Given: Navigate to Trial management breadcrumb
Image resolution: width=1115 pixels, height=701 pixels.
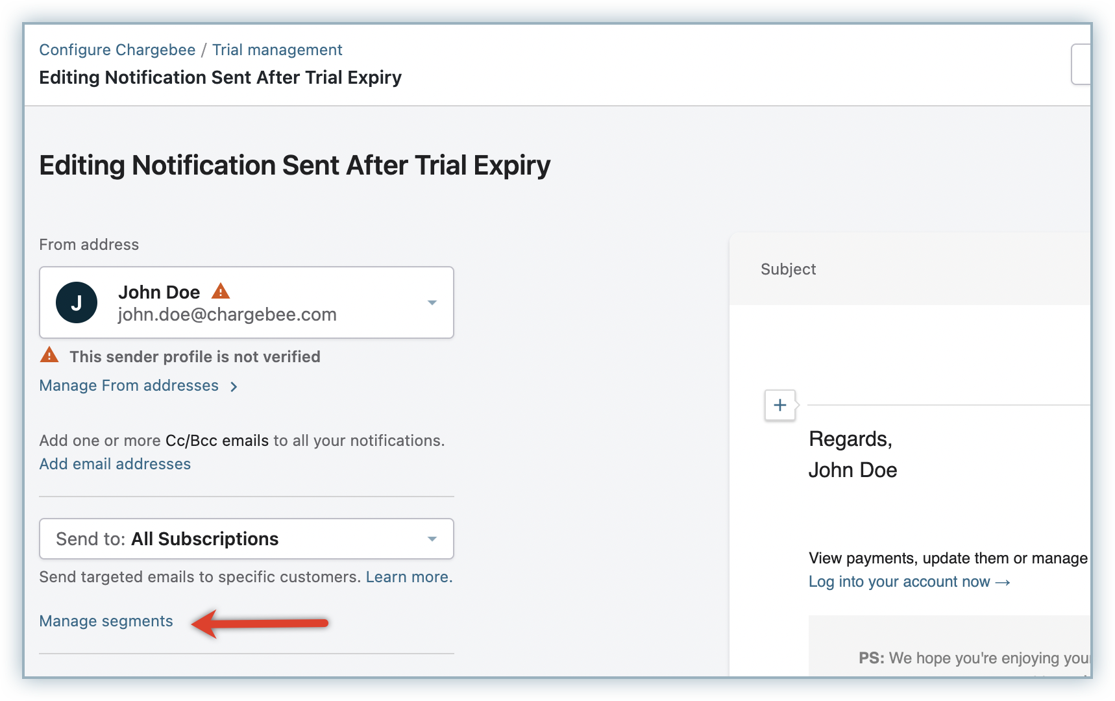Looking at the screenshot, I should (x=277, y=50).
